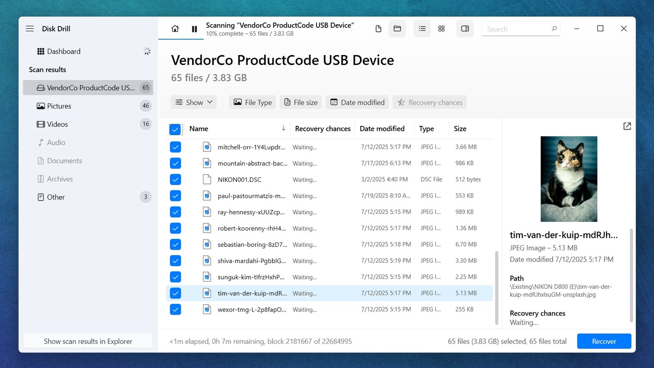This screenshot has height=368, width=654.
Task: Click wexor-tmg JPEG file icon
Action: [207, 310]
